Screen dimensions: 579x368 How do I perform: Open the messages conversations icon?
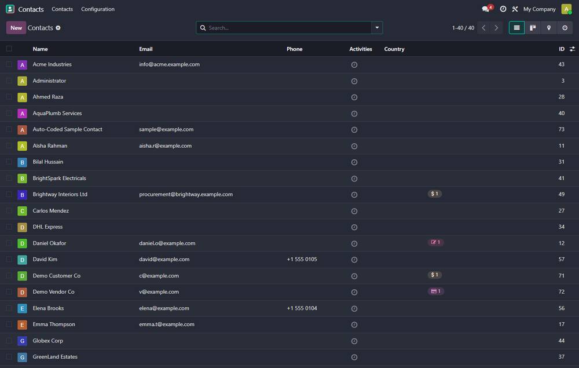[x=486, y=9]
